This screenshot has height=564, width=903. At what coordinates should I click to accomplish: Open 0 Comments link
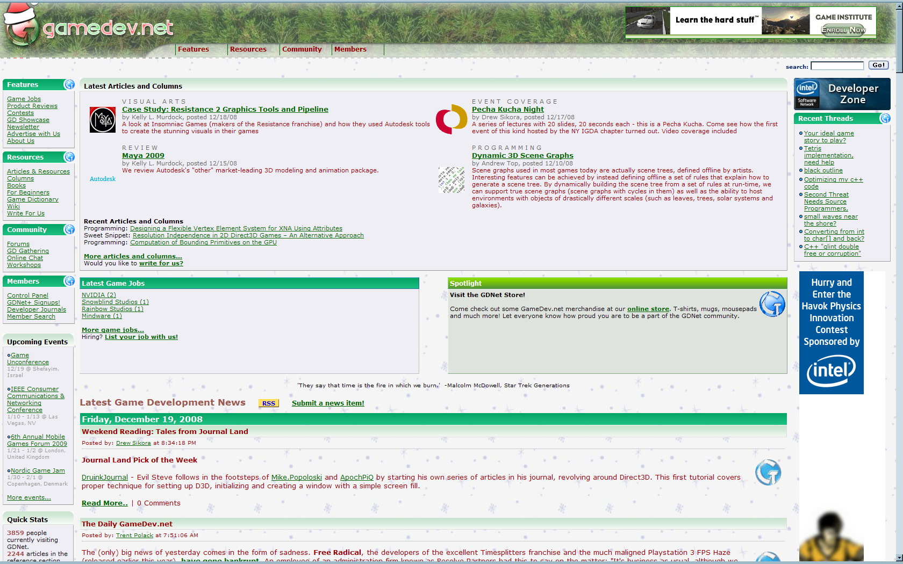(x=159, y=503)
